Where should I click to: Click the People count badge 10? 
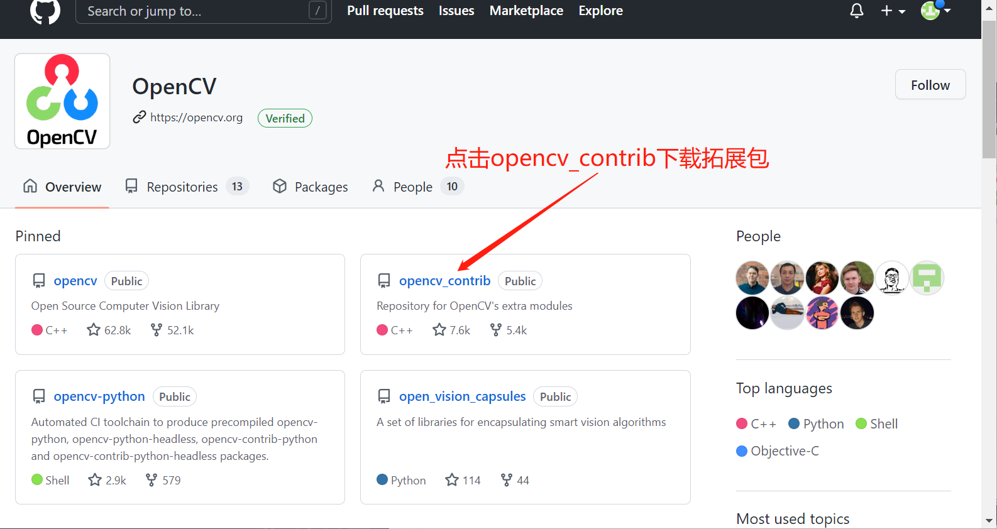pos(452,187)
